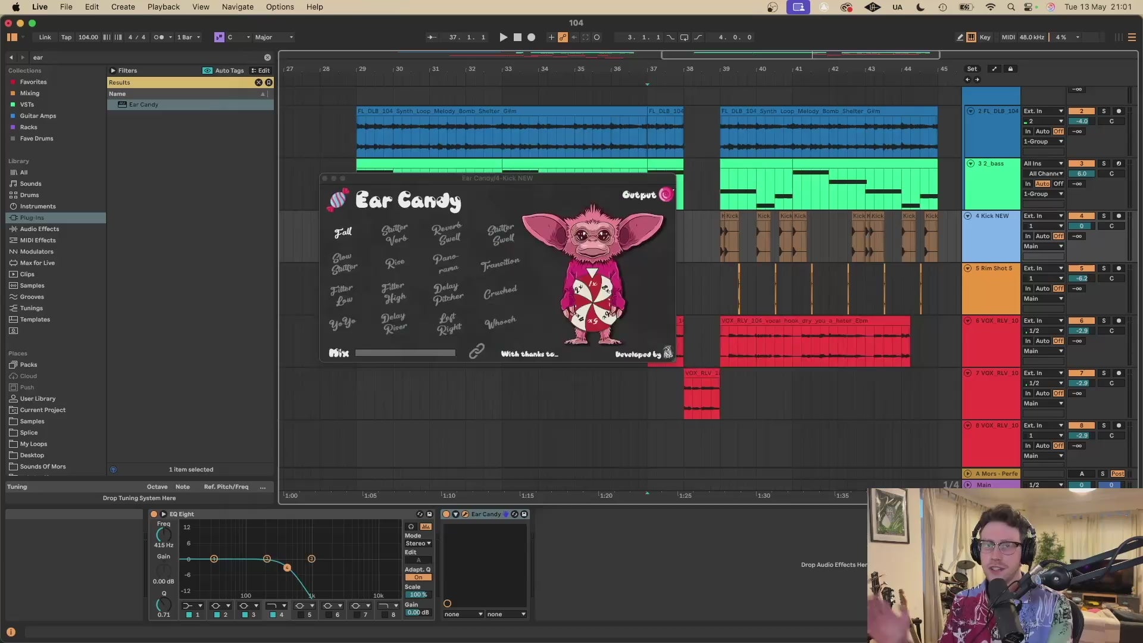Select Max for Live in browser library
This screenshot has height=643, width=1143.
pos(37,263)
